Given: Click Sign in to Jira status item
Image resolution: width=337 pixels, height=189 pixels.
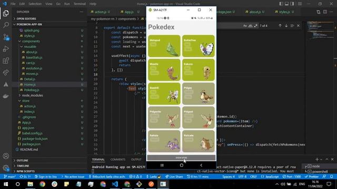Looking at the screenshot, I should pyautogui.click(x=46, y=176).
